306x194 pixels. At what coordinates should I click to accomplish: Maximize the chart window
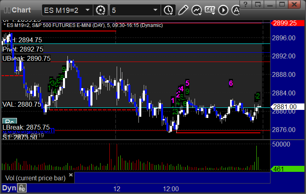click(282, 4)
